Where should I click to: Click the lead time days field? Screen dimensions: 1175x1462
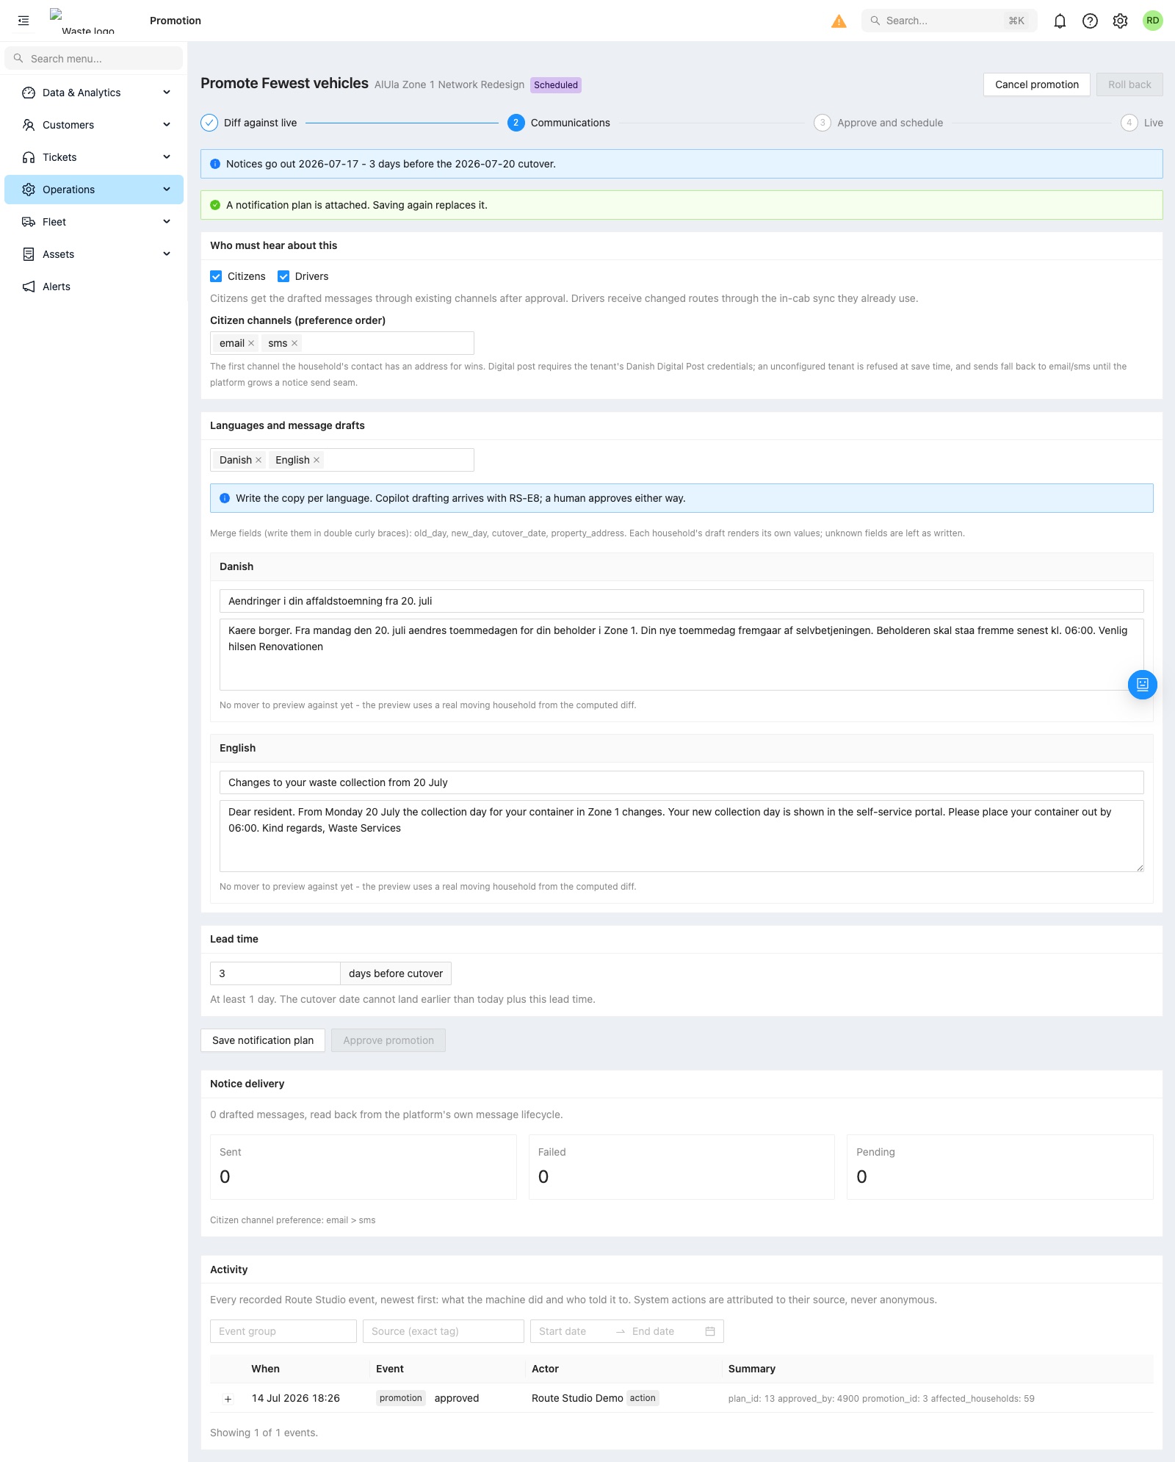pyautogui.click(x=275, y=973)
